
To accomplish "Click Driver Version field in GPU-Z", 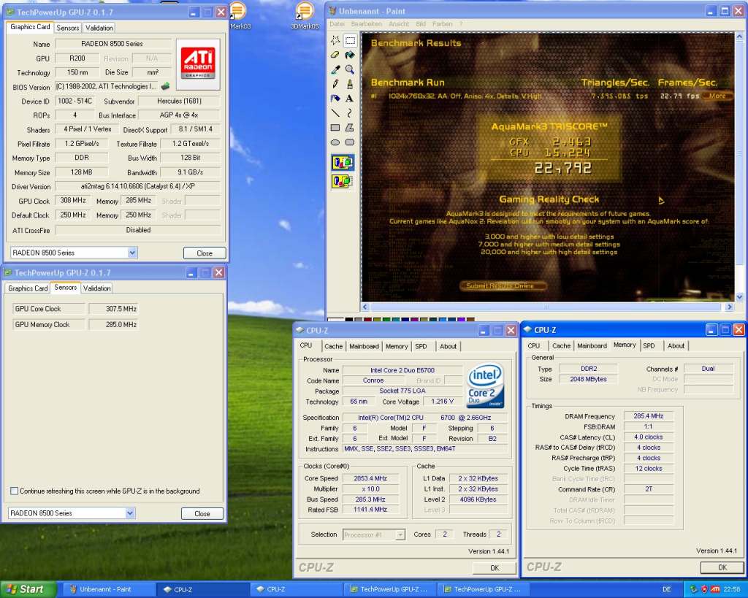I will [x=137, y=186].
